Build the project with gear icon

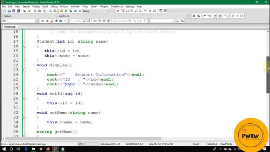coord(62,11)
